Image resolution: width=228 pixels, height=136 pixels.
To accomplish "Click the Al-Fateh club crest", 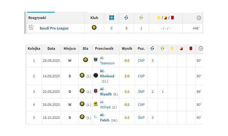I will pos(96,117).
